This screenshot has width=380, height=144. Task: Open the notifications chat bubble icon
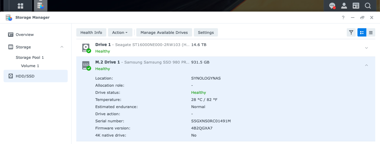(x=332, y=6)
